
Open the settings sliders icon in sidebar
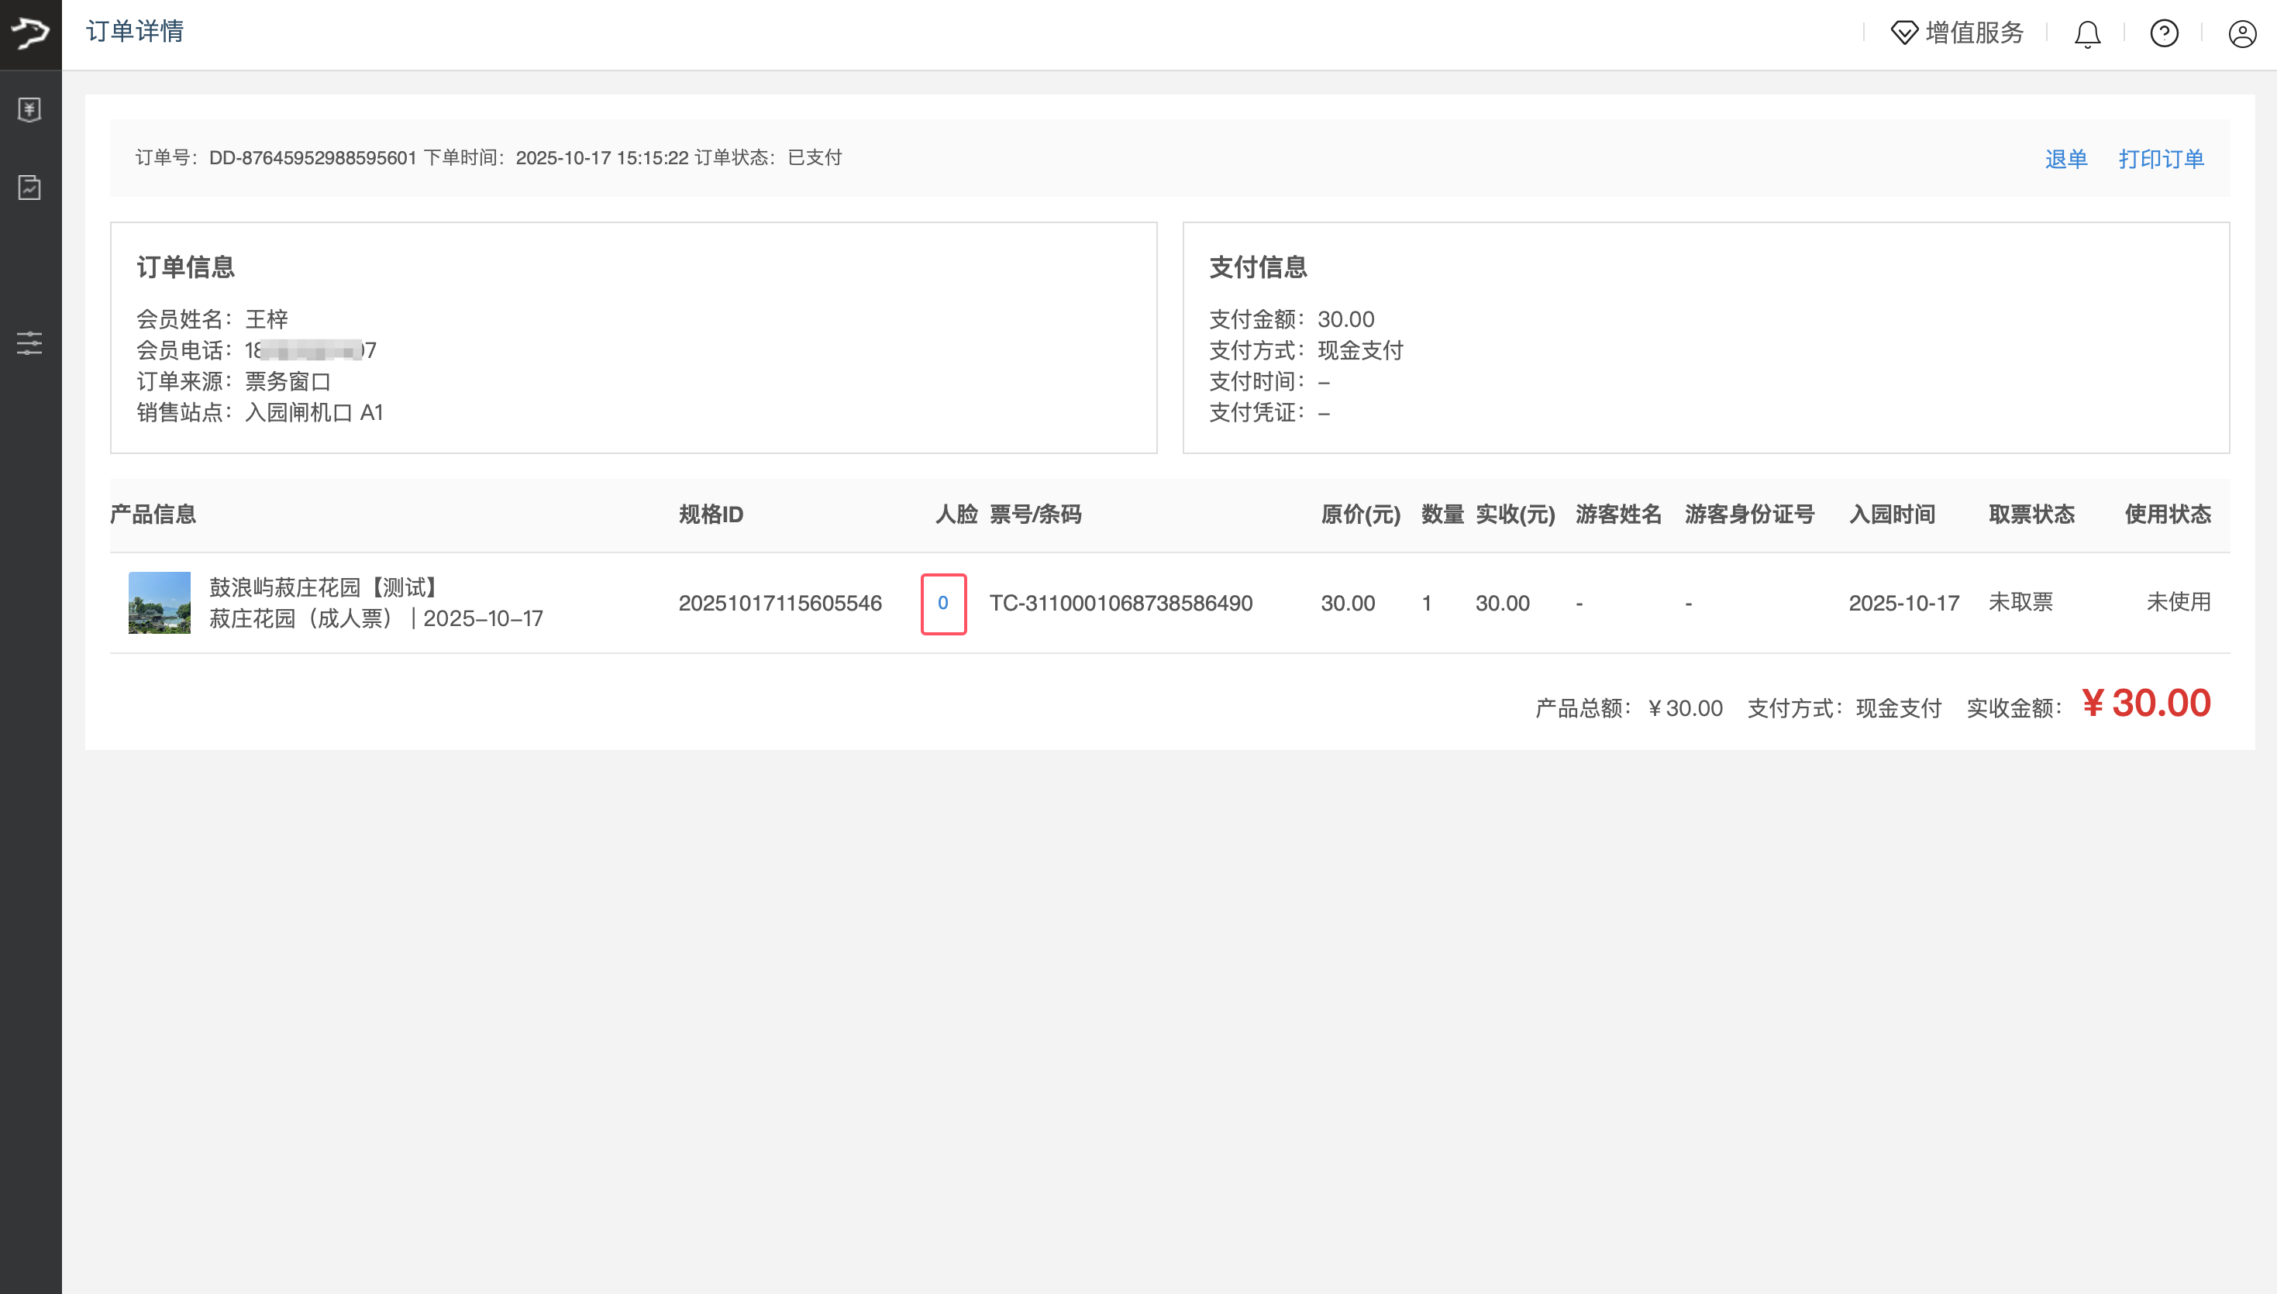[29, 343]
